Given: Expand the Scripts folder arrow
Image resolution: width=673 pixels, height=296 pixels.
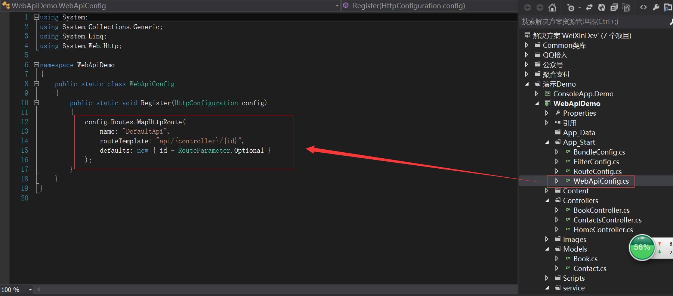Looking at the screenshot, I should pos(547,278).
